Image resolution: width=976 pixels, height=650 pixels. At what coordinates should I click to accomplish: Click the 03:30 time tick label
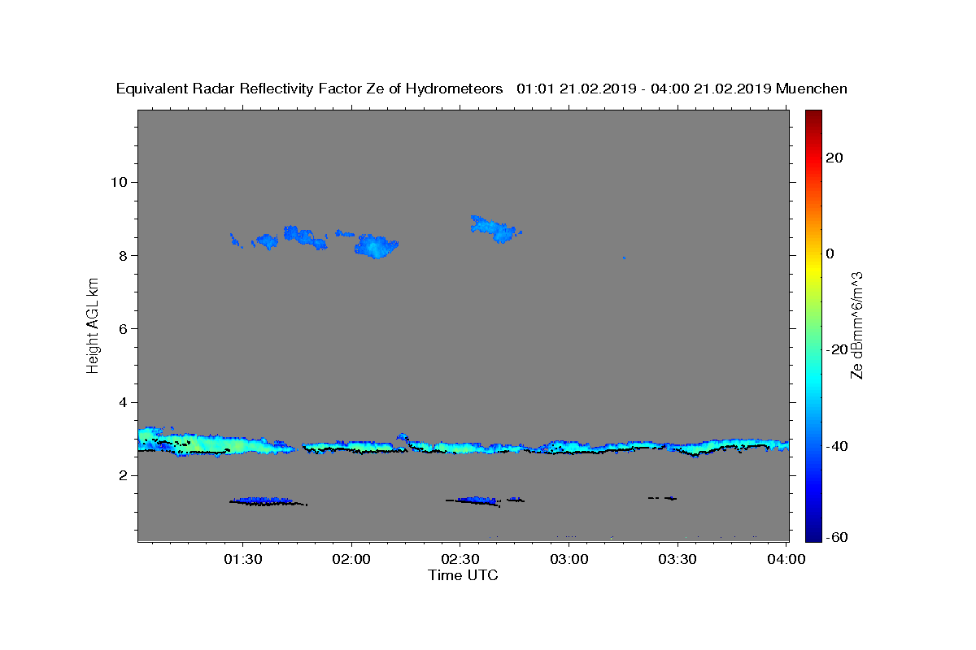point(678,560)
